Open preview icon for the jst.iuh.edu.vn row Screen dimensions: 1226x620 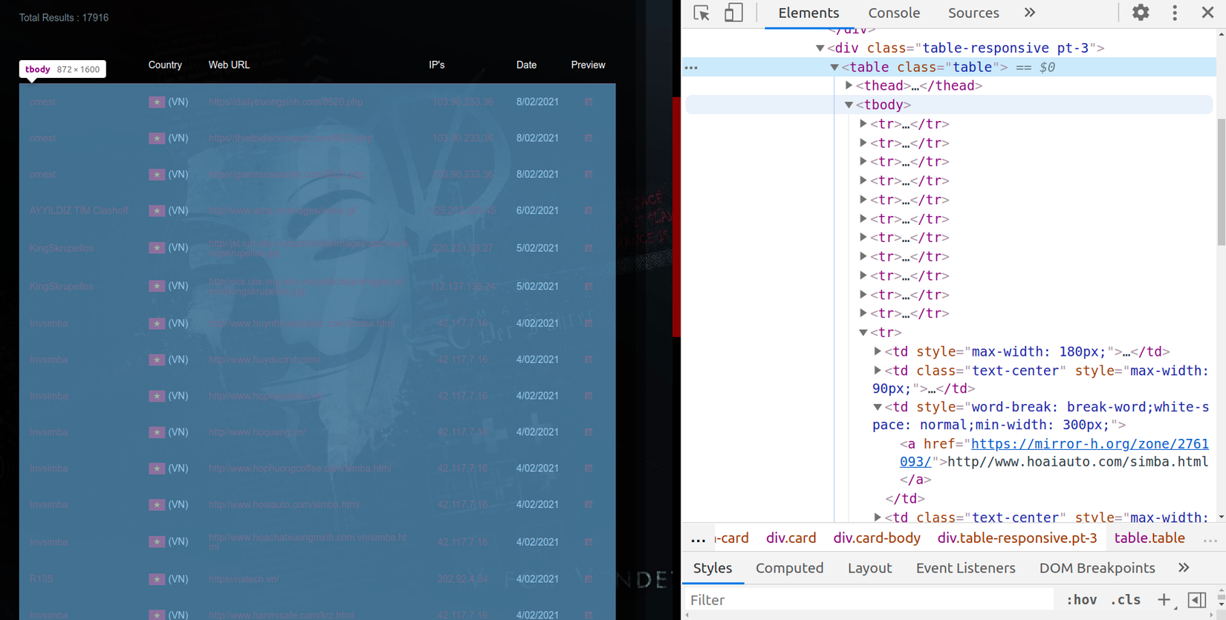[588, 248]
